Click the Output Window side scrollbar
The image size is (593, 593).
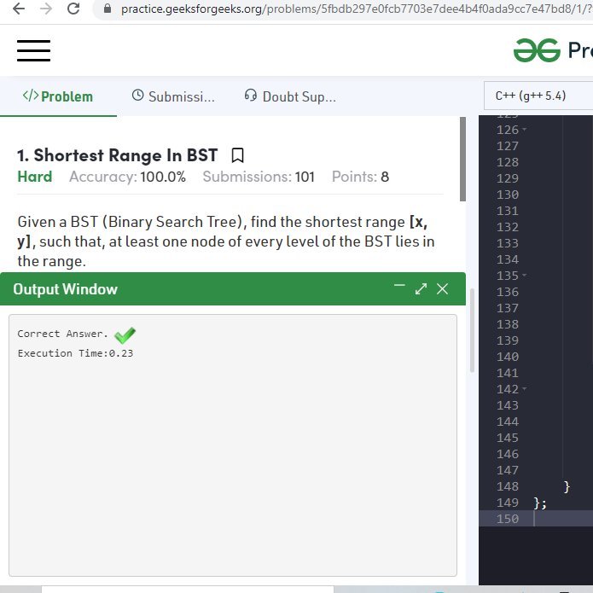[x=472, y=330]
